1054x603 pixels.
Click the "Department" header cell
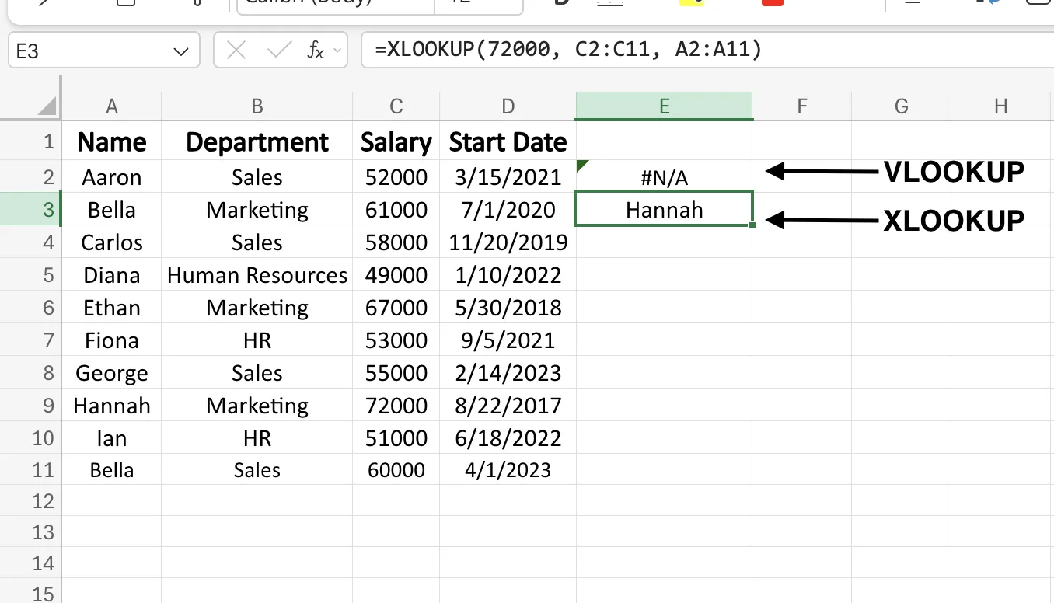click(257, 141)
